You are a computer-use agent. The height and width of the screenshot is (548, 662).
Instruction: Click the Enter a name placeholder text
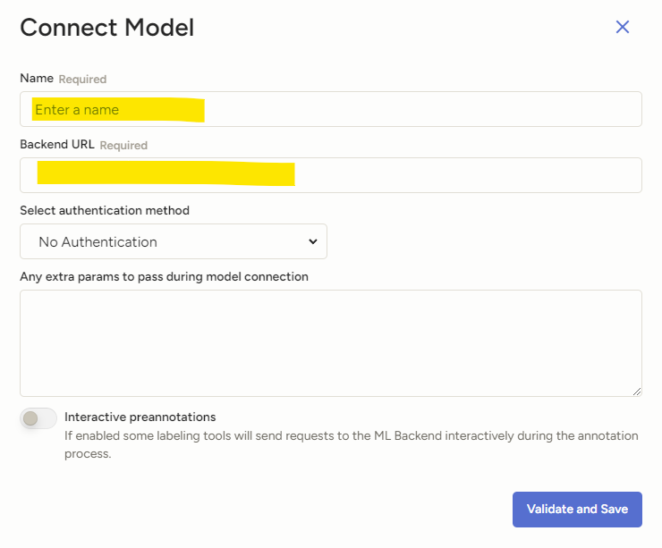pyautogui.click(x=77, y=110)
